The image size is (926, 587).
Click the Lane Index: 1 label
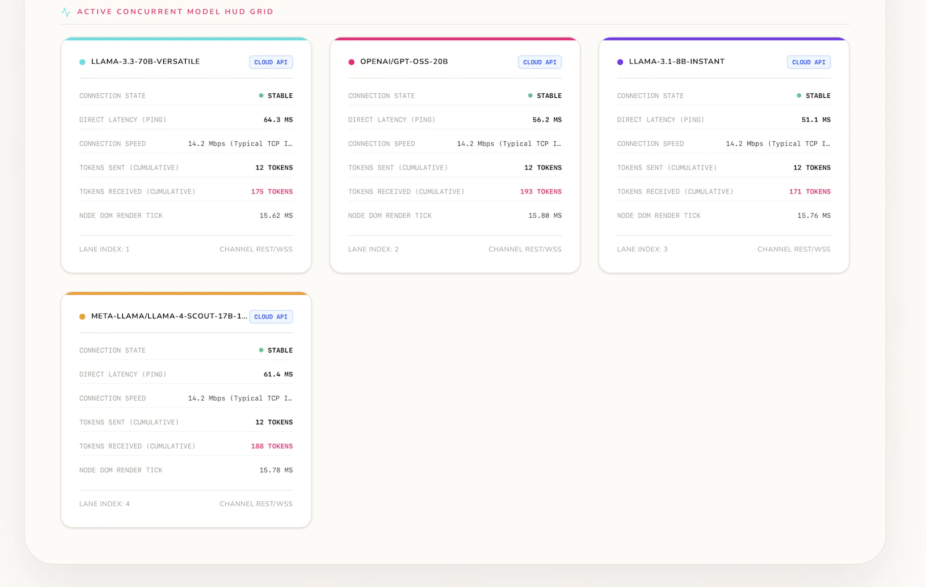pos(104,250)
